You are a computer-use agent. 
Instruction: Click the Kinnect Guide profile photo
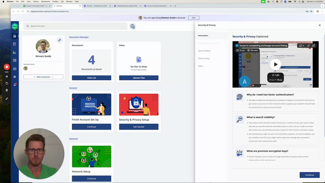click(43, 46)
